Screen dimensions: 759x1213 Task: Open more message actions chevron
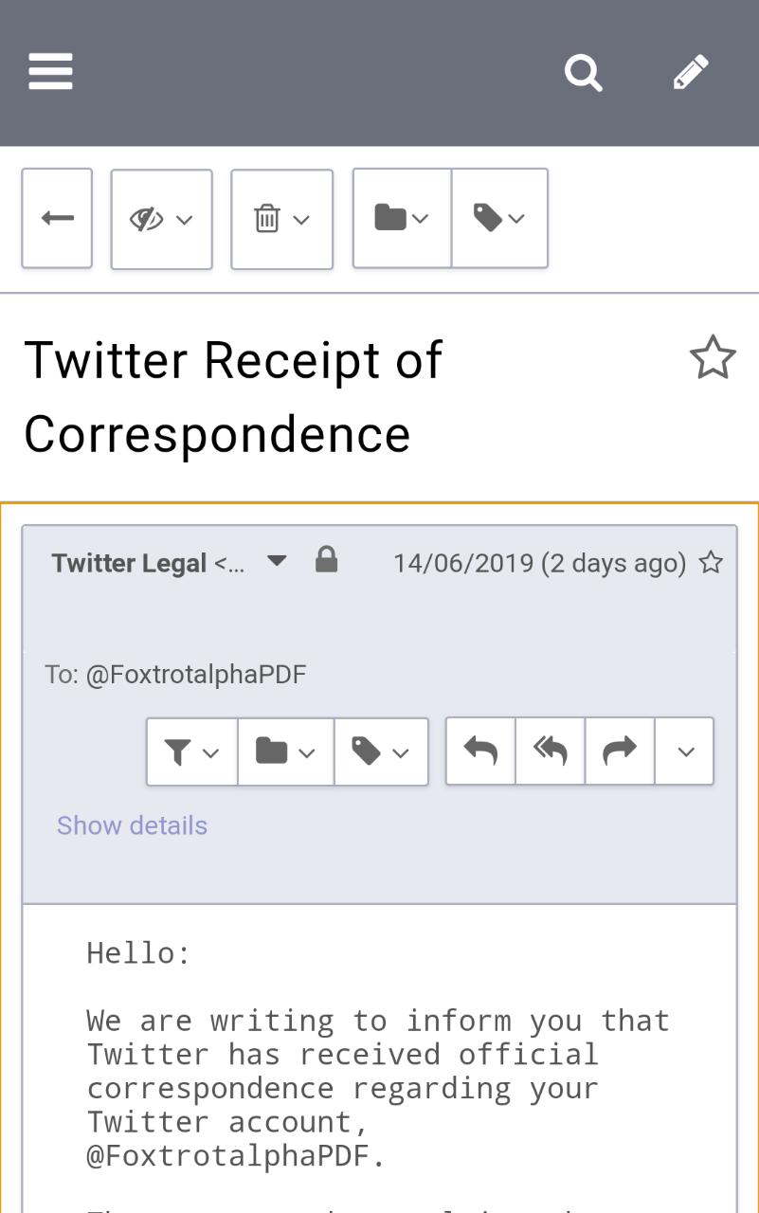click(684, 751)
